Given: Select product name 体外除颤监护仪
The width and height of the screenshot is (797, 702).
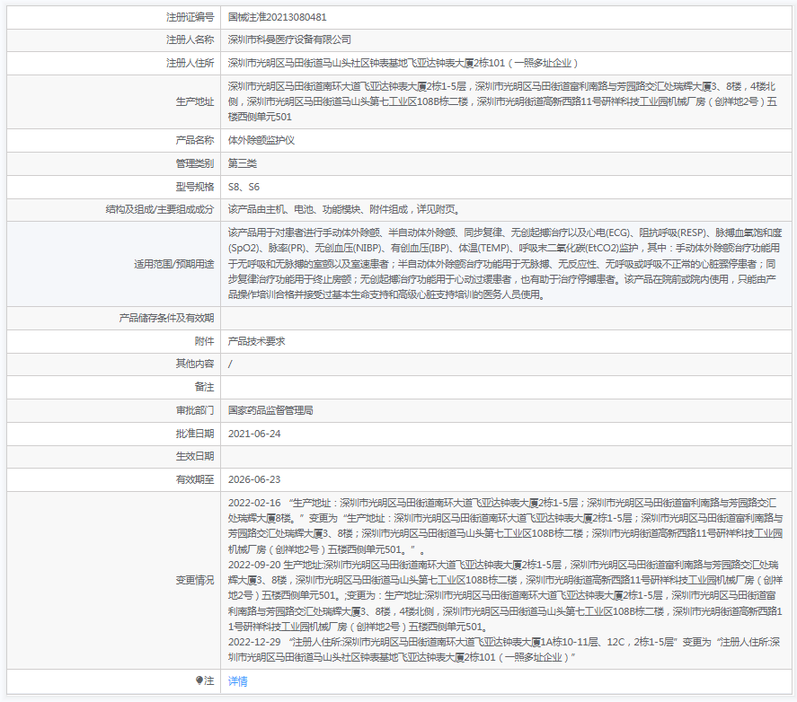Looking at the screenshot, I should (x=261, y=140).
